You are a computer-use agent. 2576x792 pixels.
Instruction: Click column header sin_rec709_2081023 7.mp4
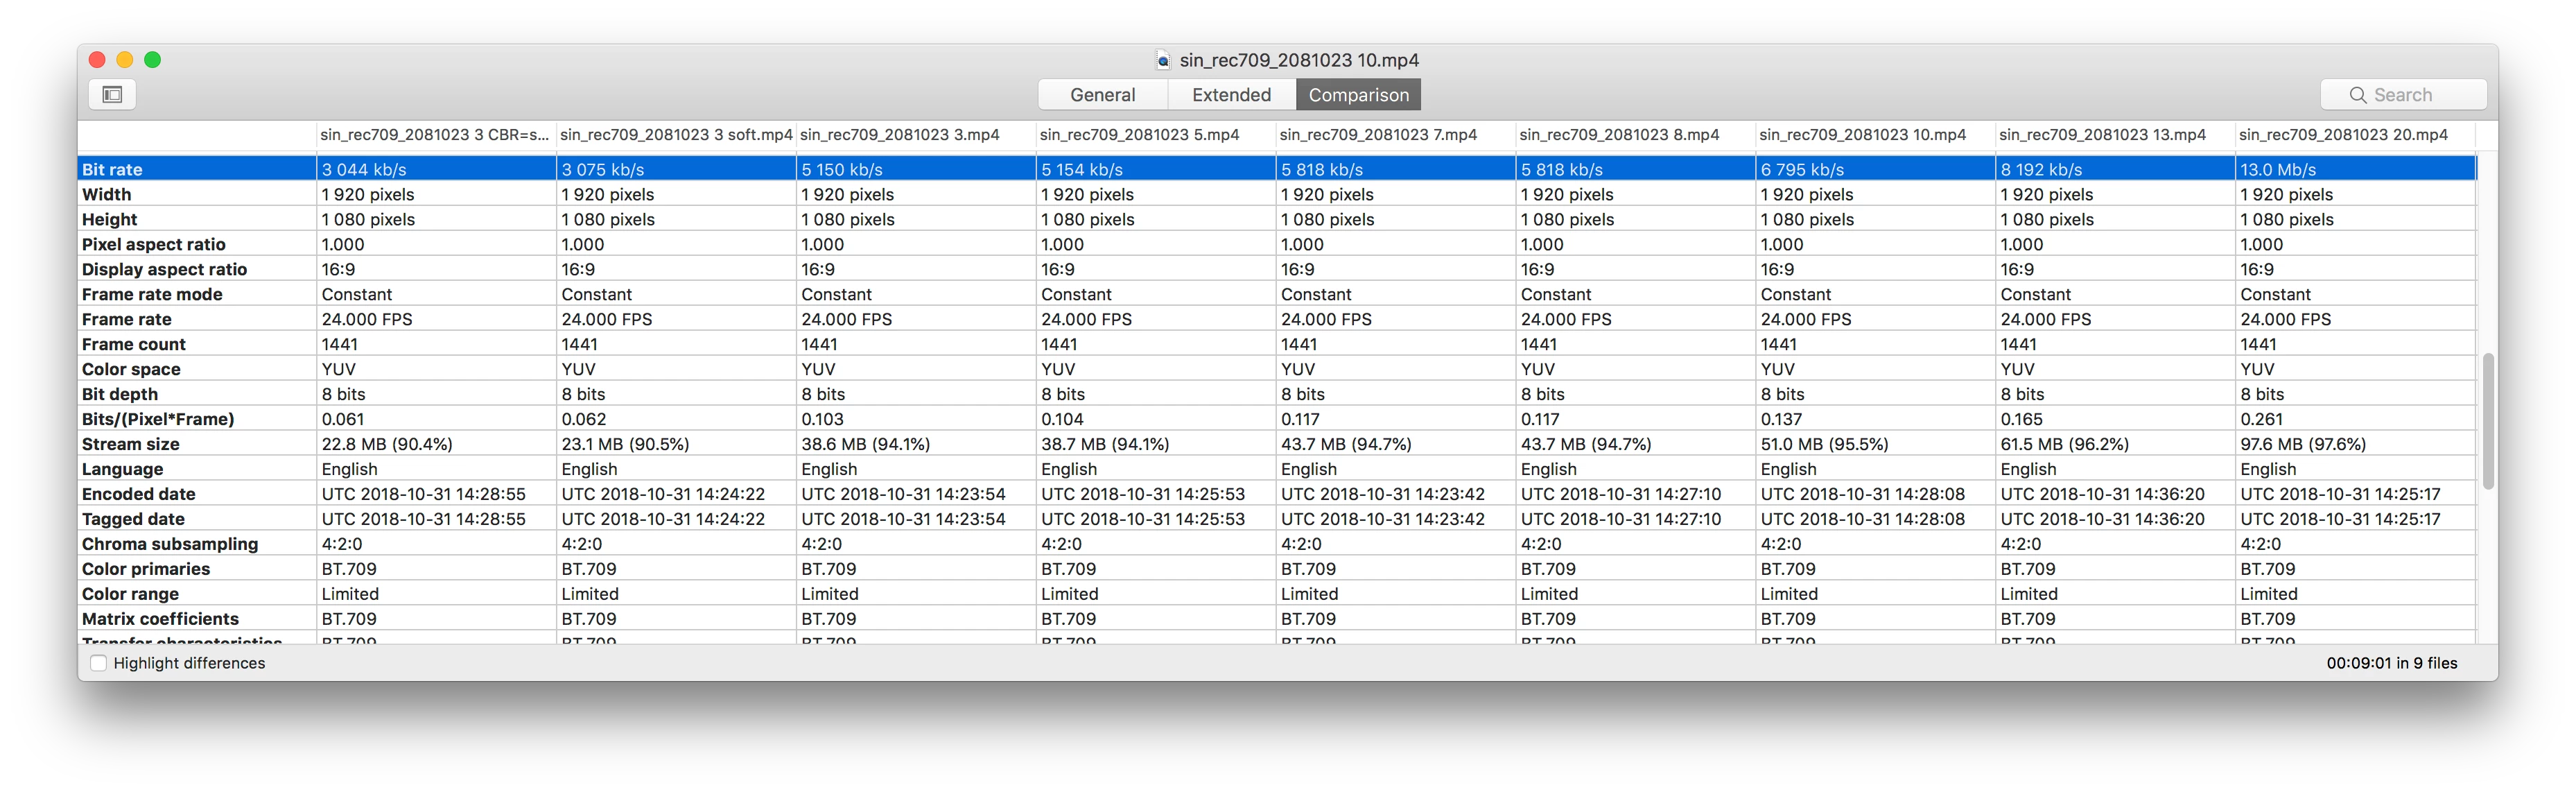coord(1377,135)
